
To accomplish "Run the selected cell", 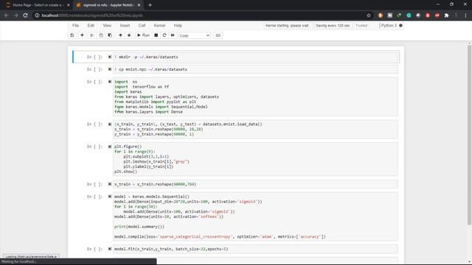I will [x=143, y=35].
